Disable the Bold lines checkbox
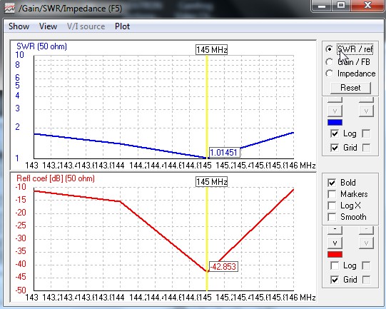This screenshot has height=309, width=386. coord(332,183)
